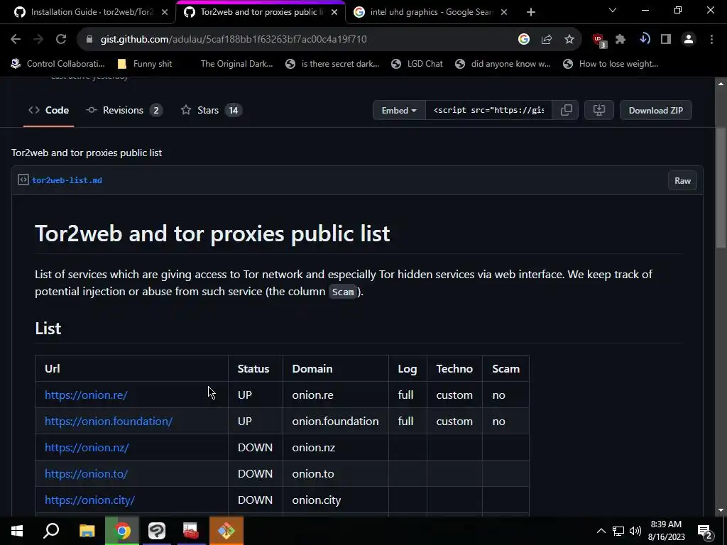Click the save gist to desktop icon
Viewport: 727px width, 545px height.
599,110
